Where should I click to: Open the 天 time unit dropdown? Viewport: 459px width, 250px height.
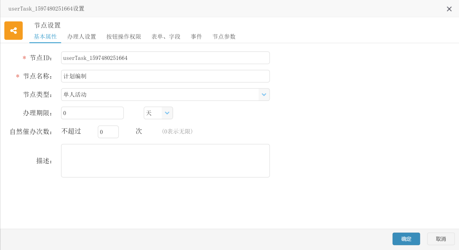click(158, 113)
